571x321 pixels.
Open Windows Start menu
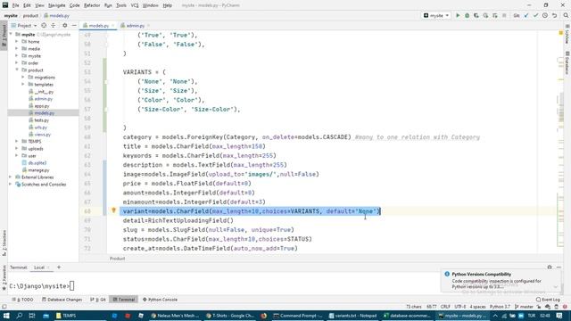point(6,316)
